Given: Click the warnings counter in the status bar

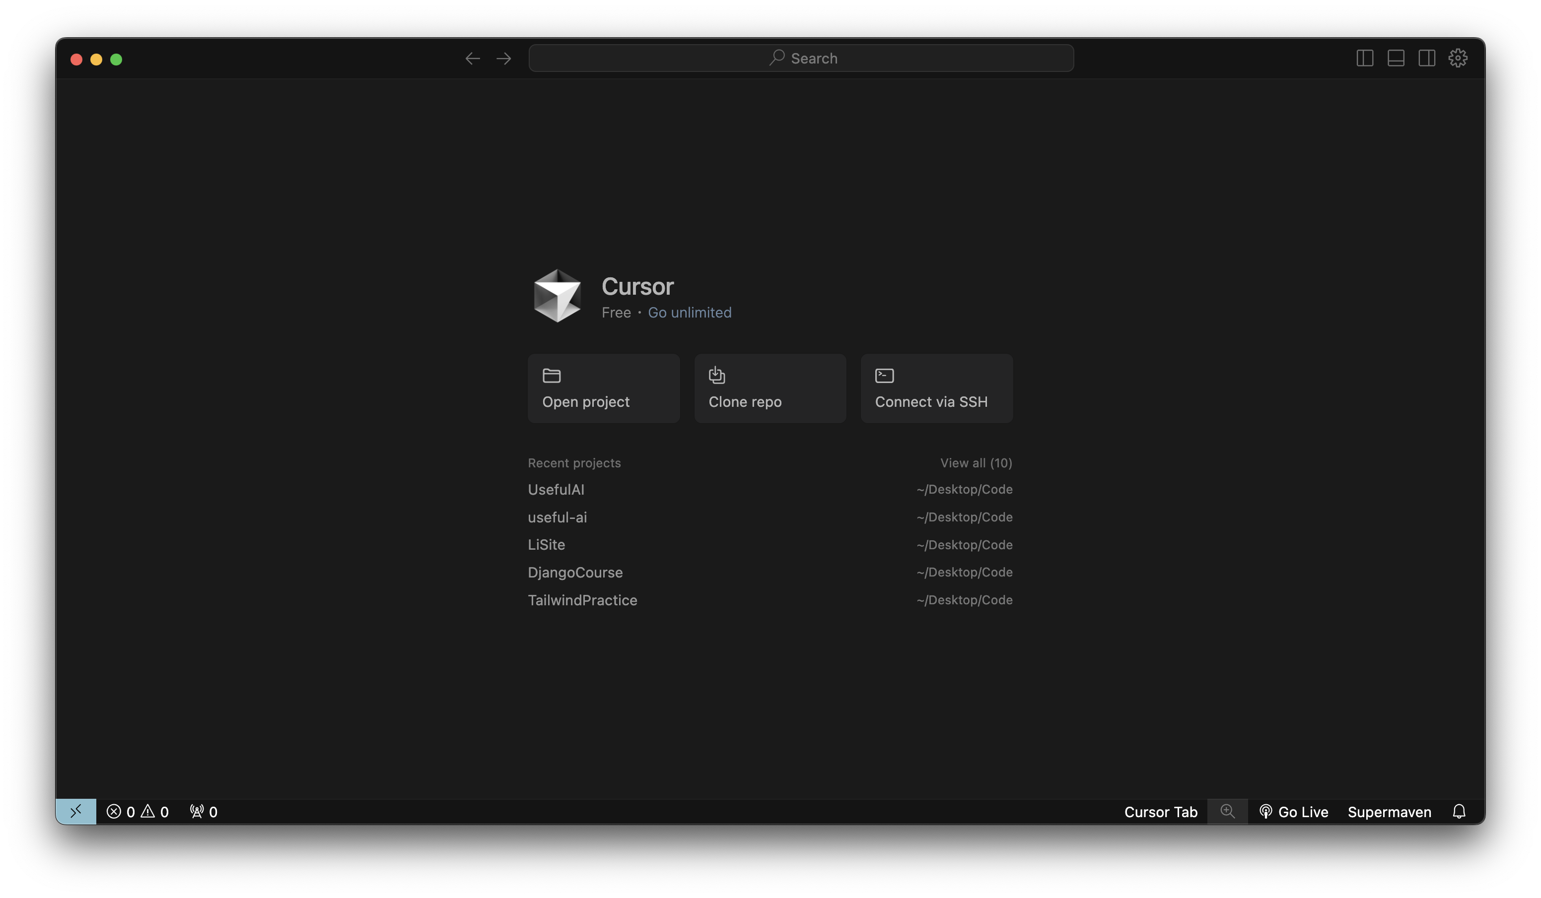Looking at the screenshot, I should coord(155,812).
